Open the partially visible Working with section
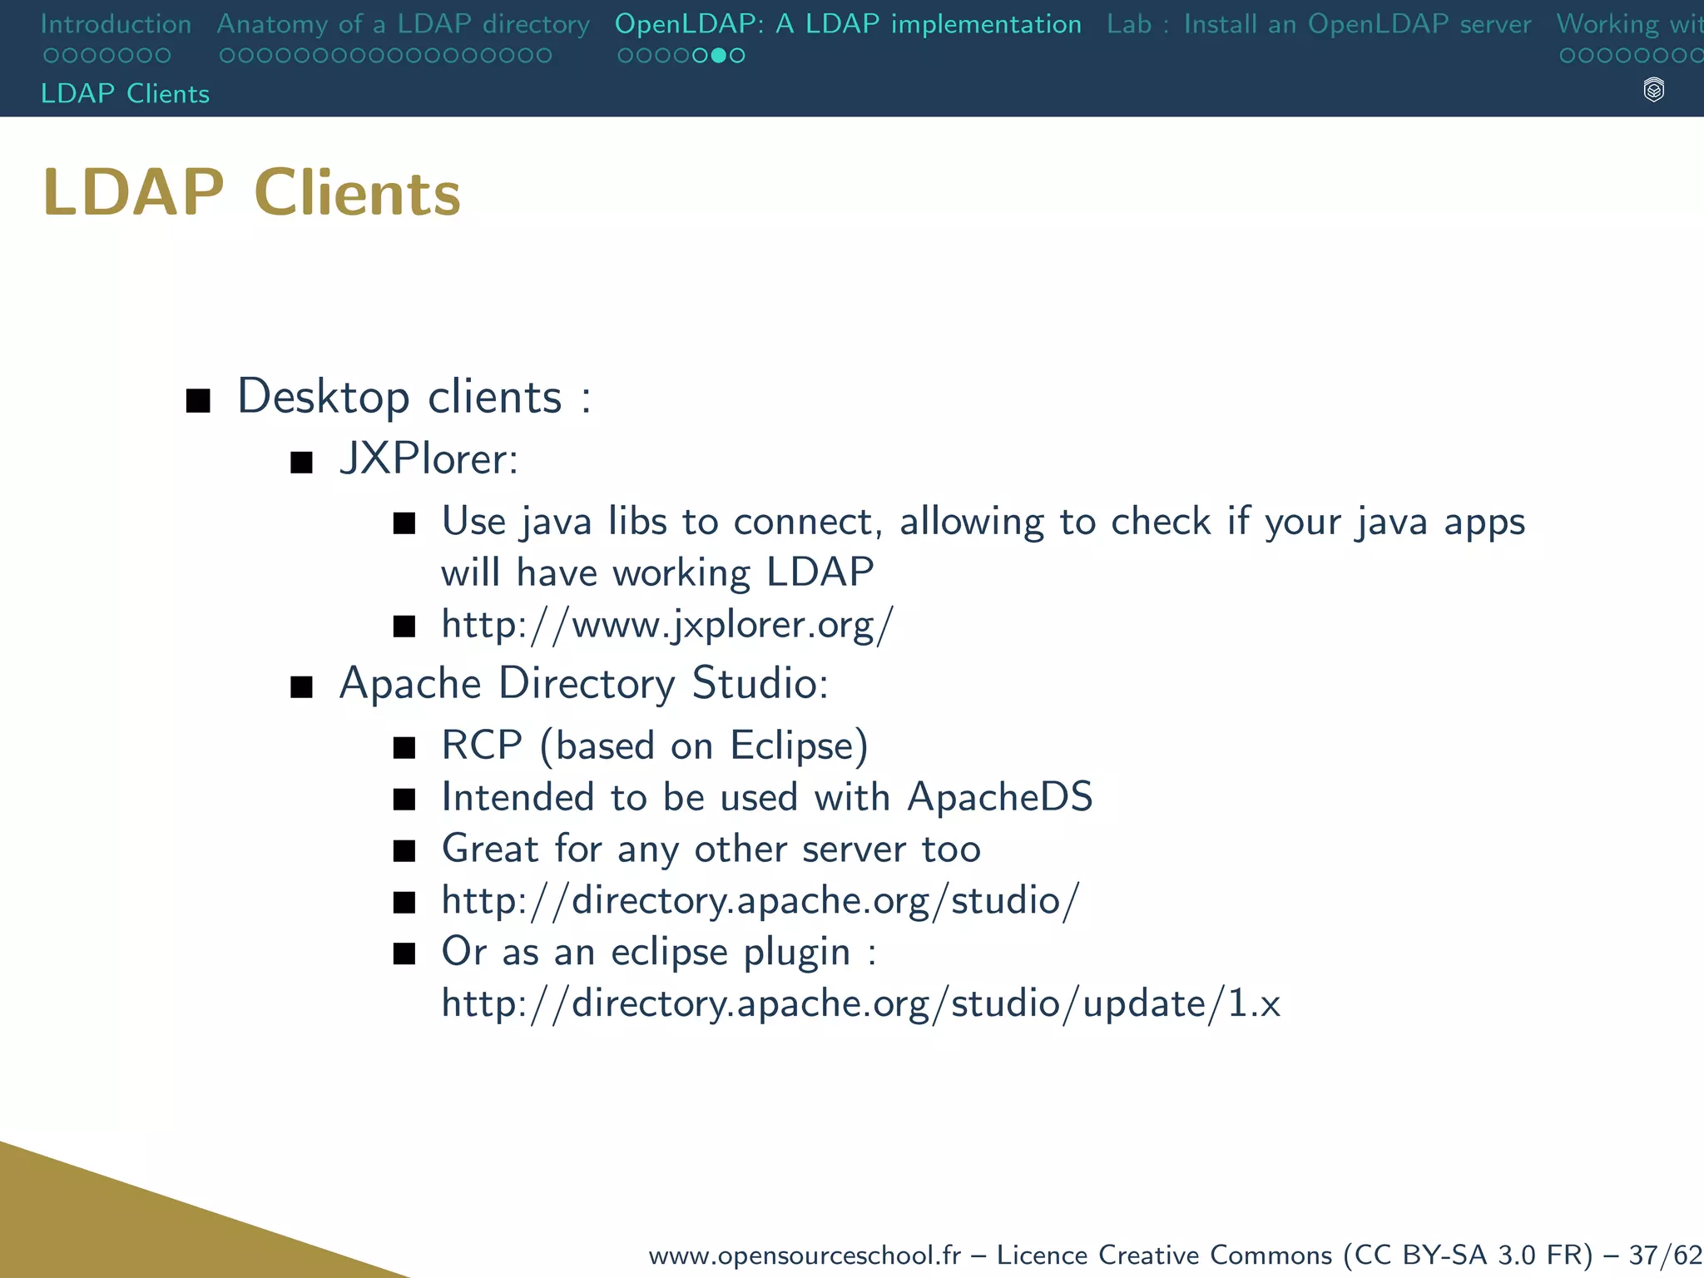1704x1278 pixels. click(1630, 24)
